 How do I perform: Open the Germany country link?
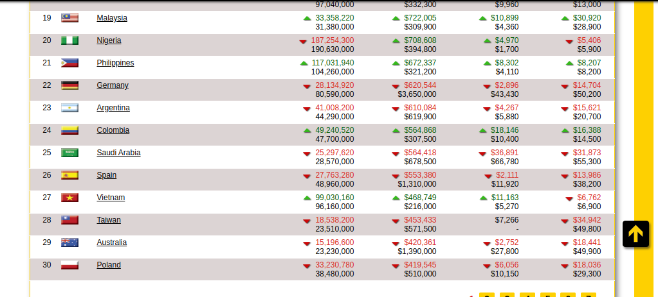[x=113, y=85]
